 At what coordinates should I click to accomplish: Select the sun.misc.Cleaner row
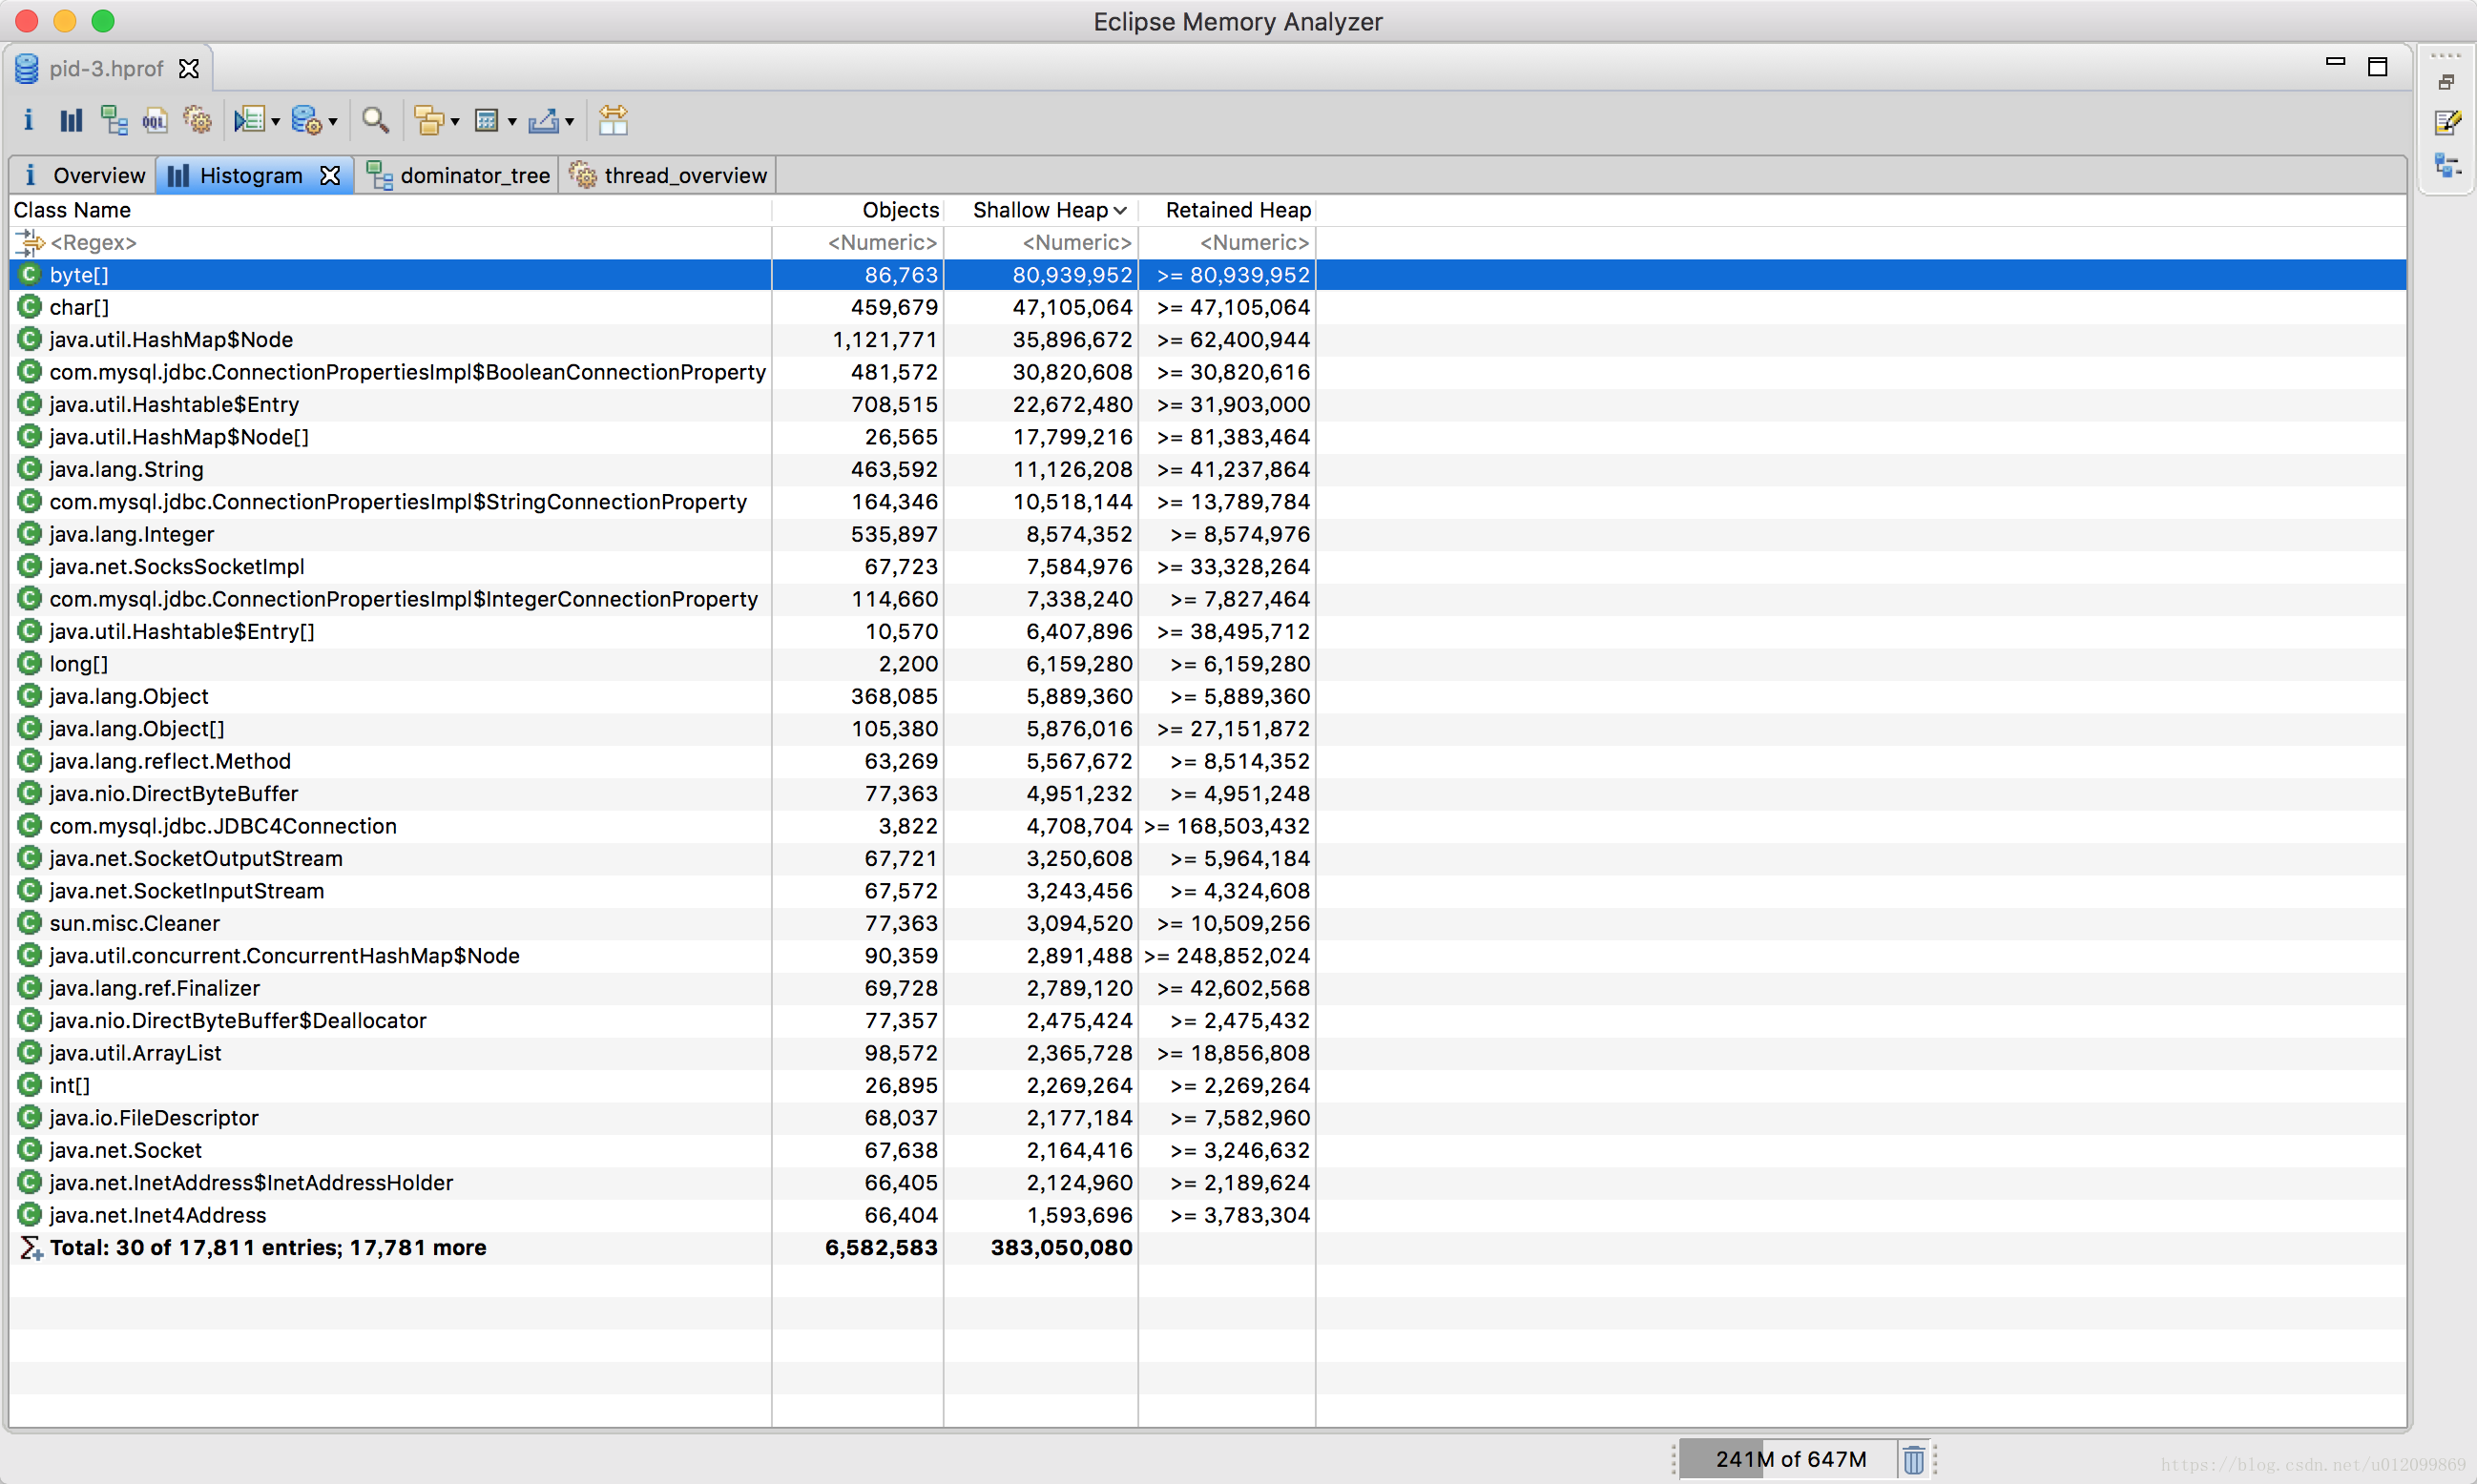(x=1207, y=923)
